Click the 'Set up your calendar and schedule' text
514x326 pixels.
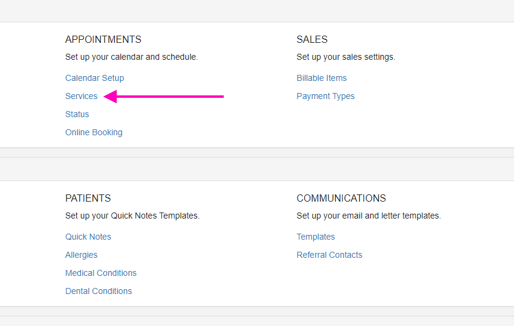coord(131,57)
